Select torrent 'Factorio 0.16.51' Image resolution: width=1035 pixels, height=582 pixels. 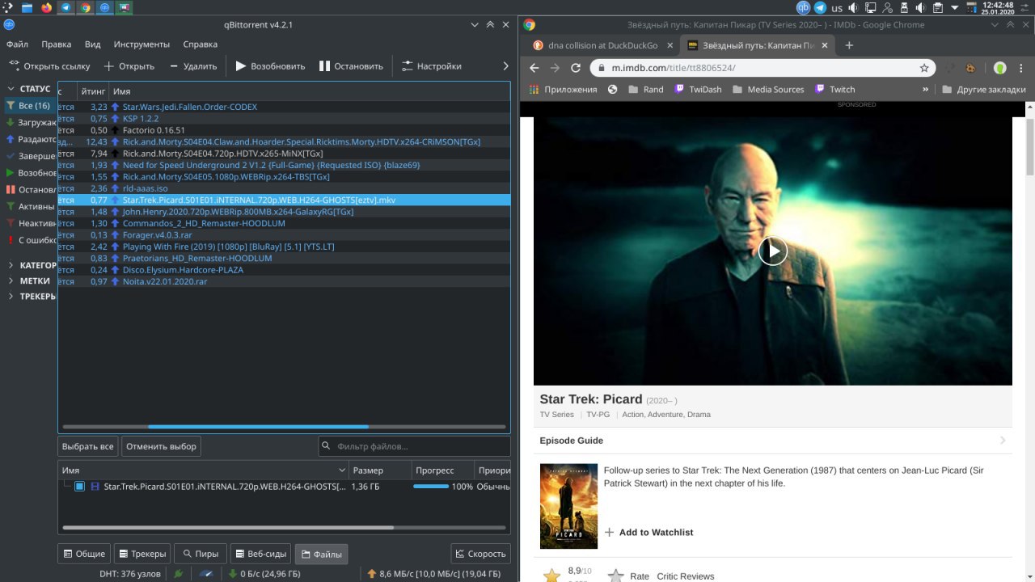click(x=154, y=130)
